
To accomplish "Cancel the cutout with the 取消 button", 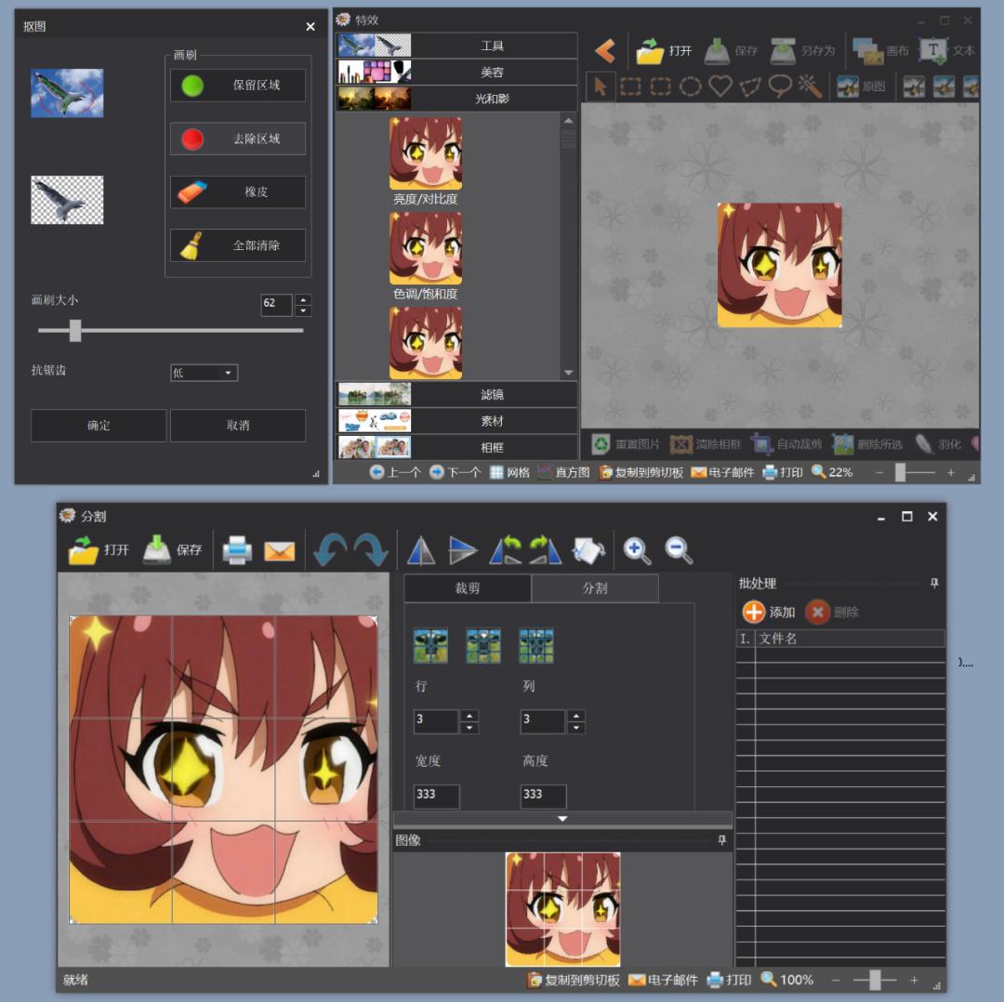I will [238, 425].
